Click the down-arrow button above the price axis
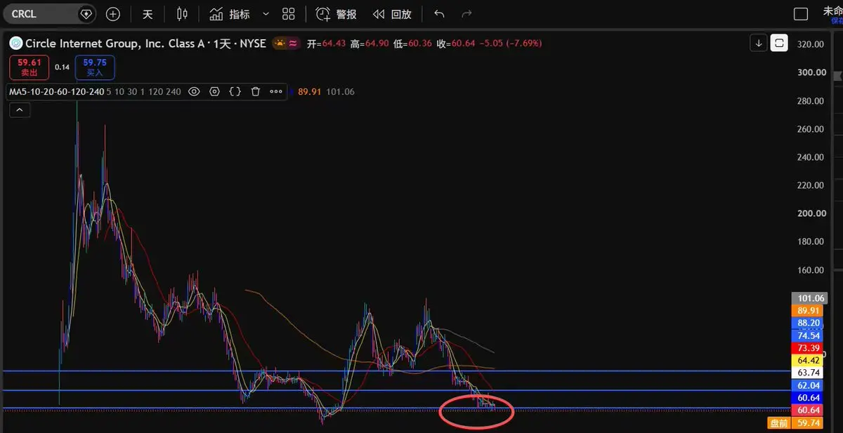This screenshot has height=433, width=843. [x=759, y=44]
